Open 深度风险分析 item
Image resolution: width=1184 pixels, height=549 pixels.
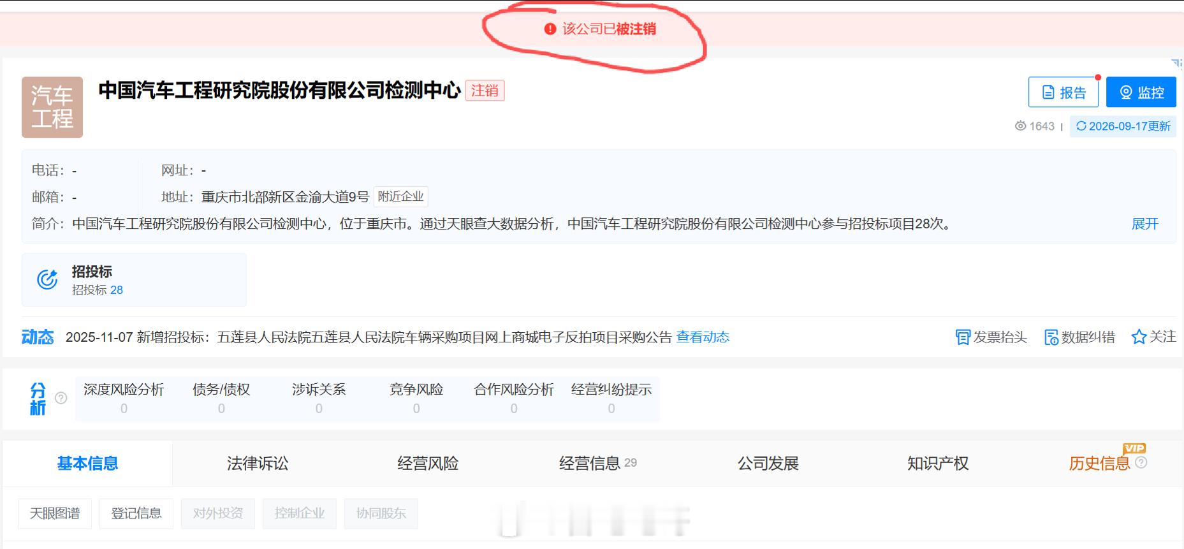(124, 399)
